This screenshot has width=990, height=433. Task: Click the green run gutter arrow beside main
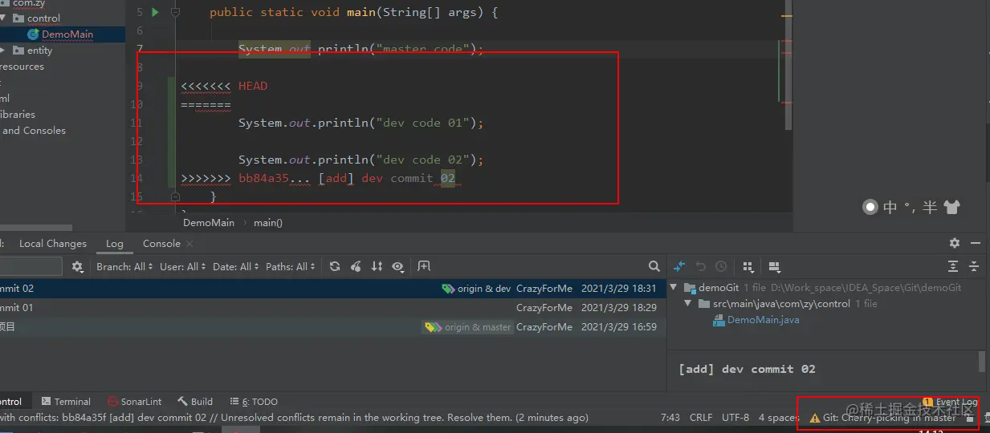pos(156,12)
